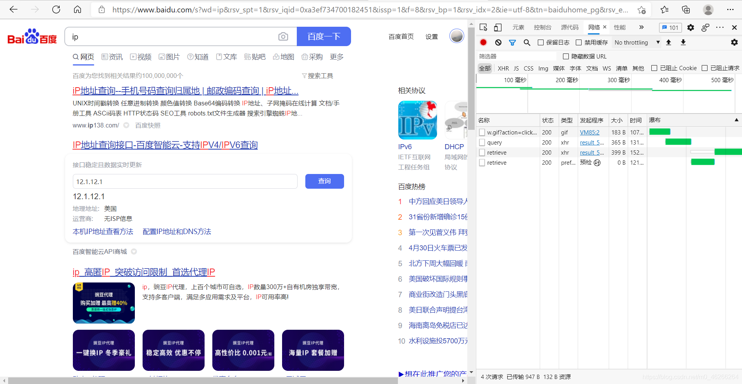Viewport: 742px width, 384px height.
Task: Switch to 性能 Performance tab
Action: click(x=620, y=28)
